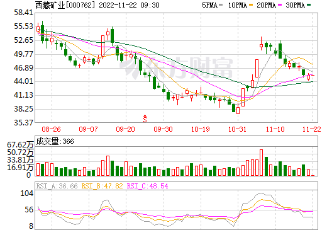Viewport: 327px width, 230px height.
Task: Click date axis label 10-19
Action: pos(201,129)
